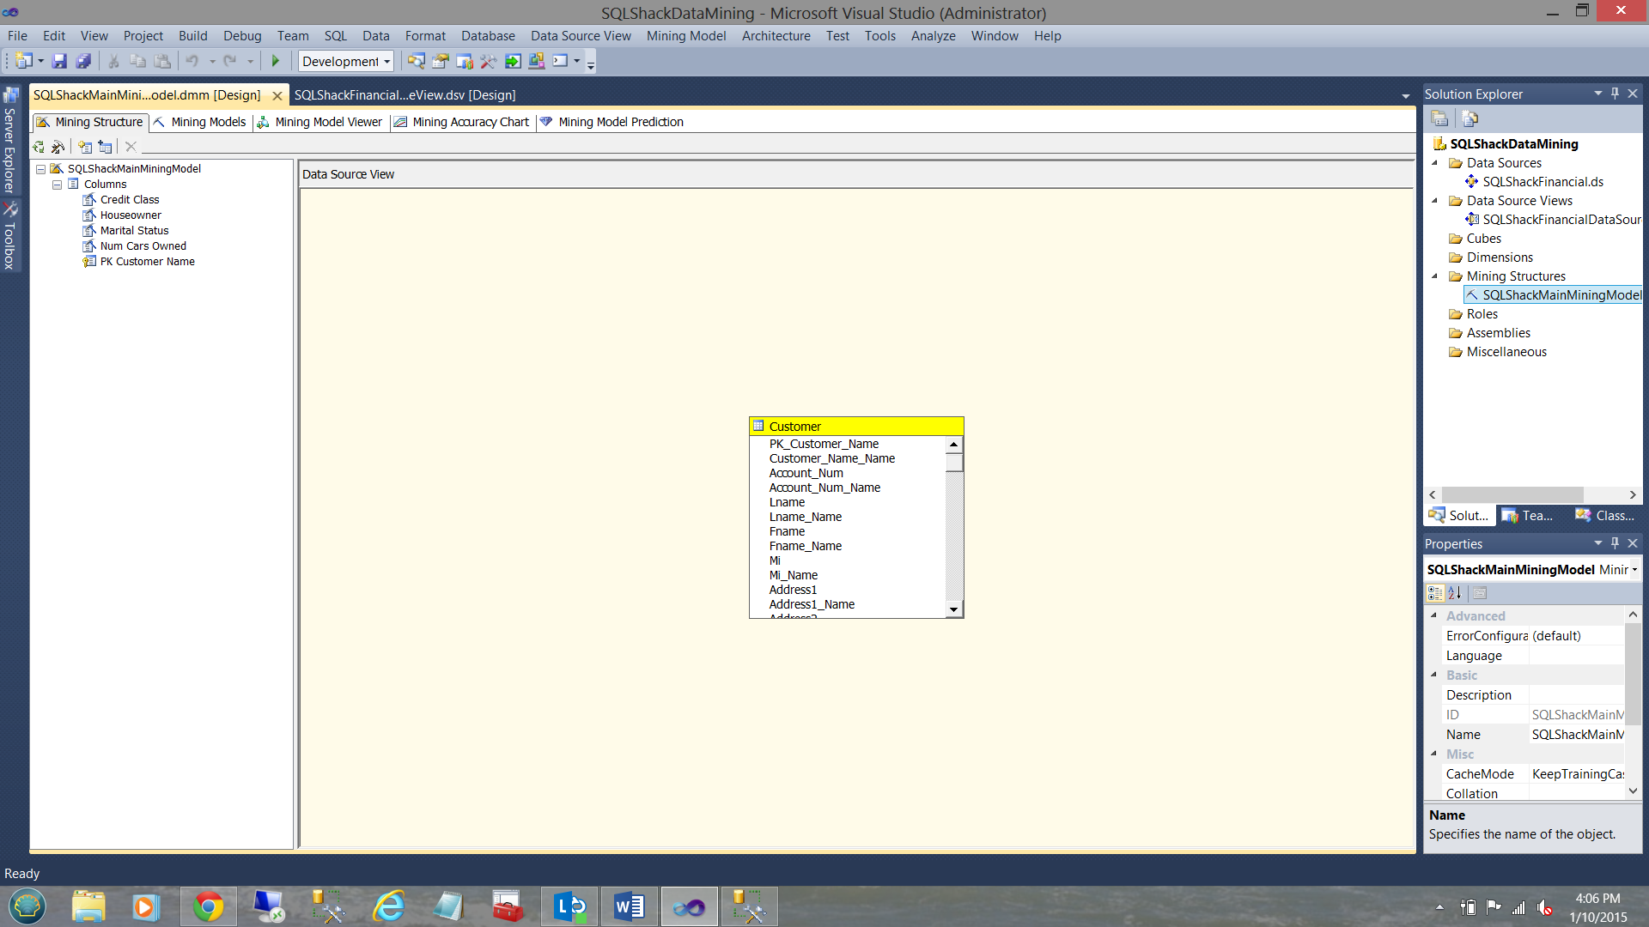Screen dimensions: 1649x927
Task: Sort properties alphabetically with the A-Z icon
Action: pyautogui.click(x=1455, y=593)
